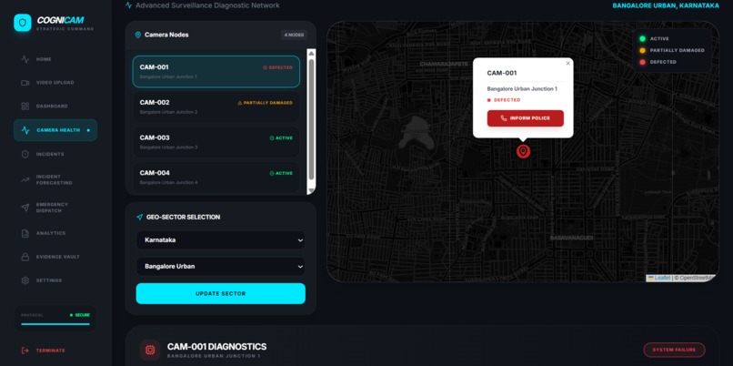
Task: Click the Home pulse icon in sidebar
Action: [25, 59]
